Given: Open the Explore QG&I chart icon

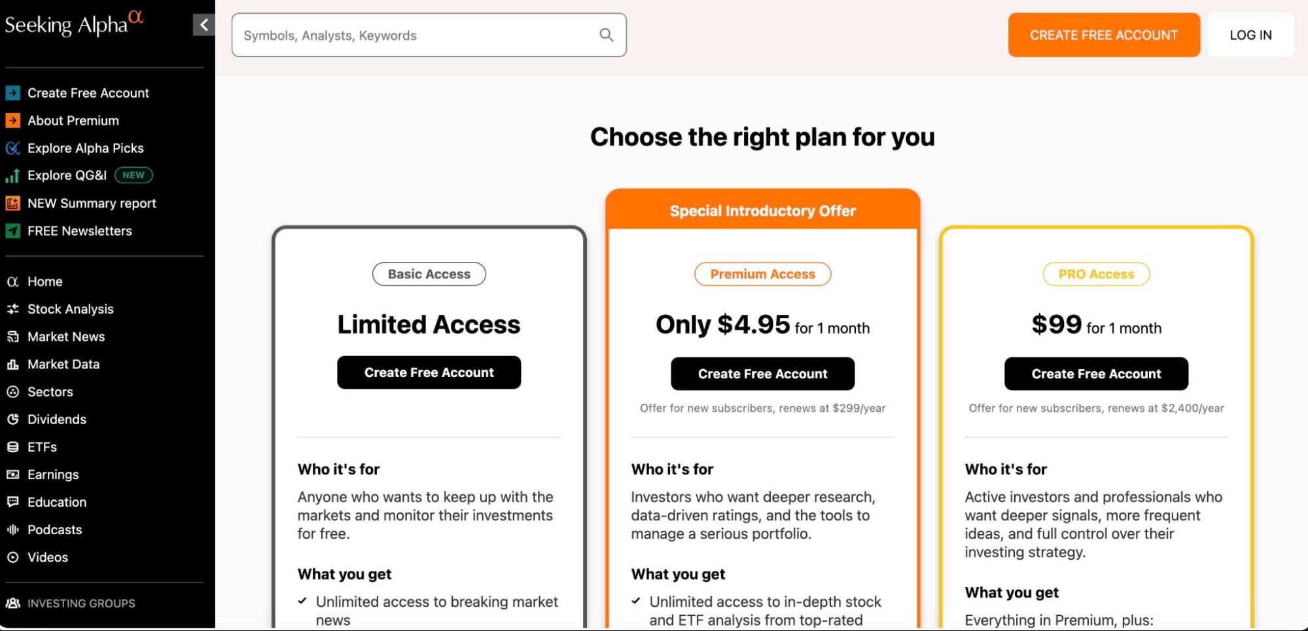Looking at the screenshot, I should [x=12, y=175].
